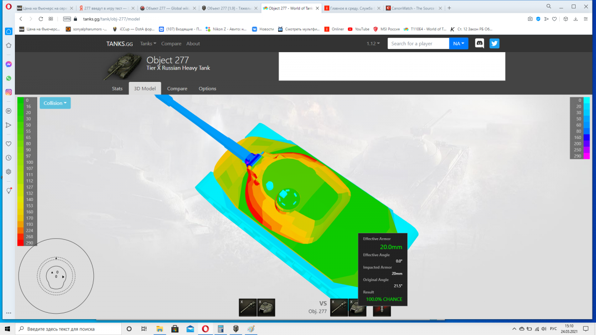Select the left tank's gun module icon
596x335 pixels.
pyautogui.click(x=248, y=308)
